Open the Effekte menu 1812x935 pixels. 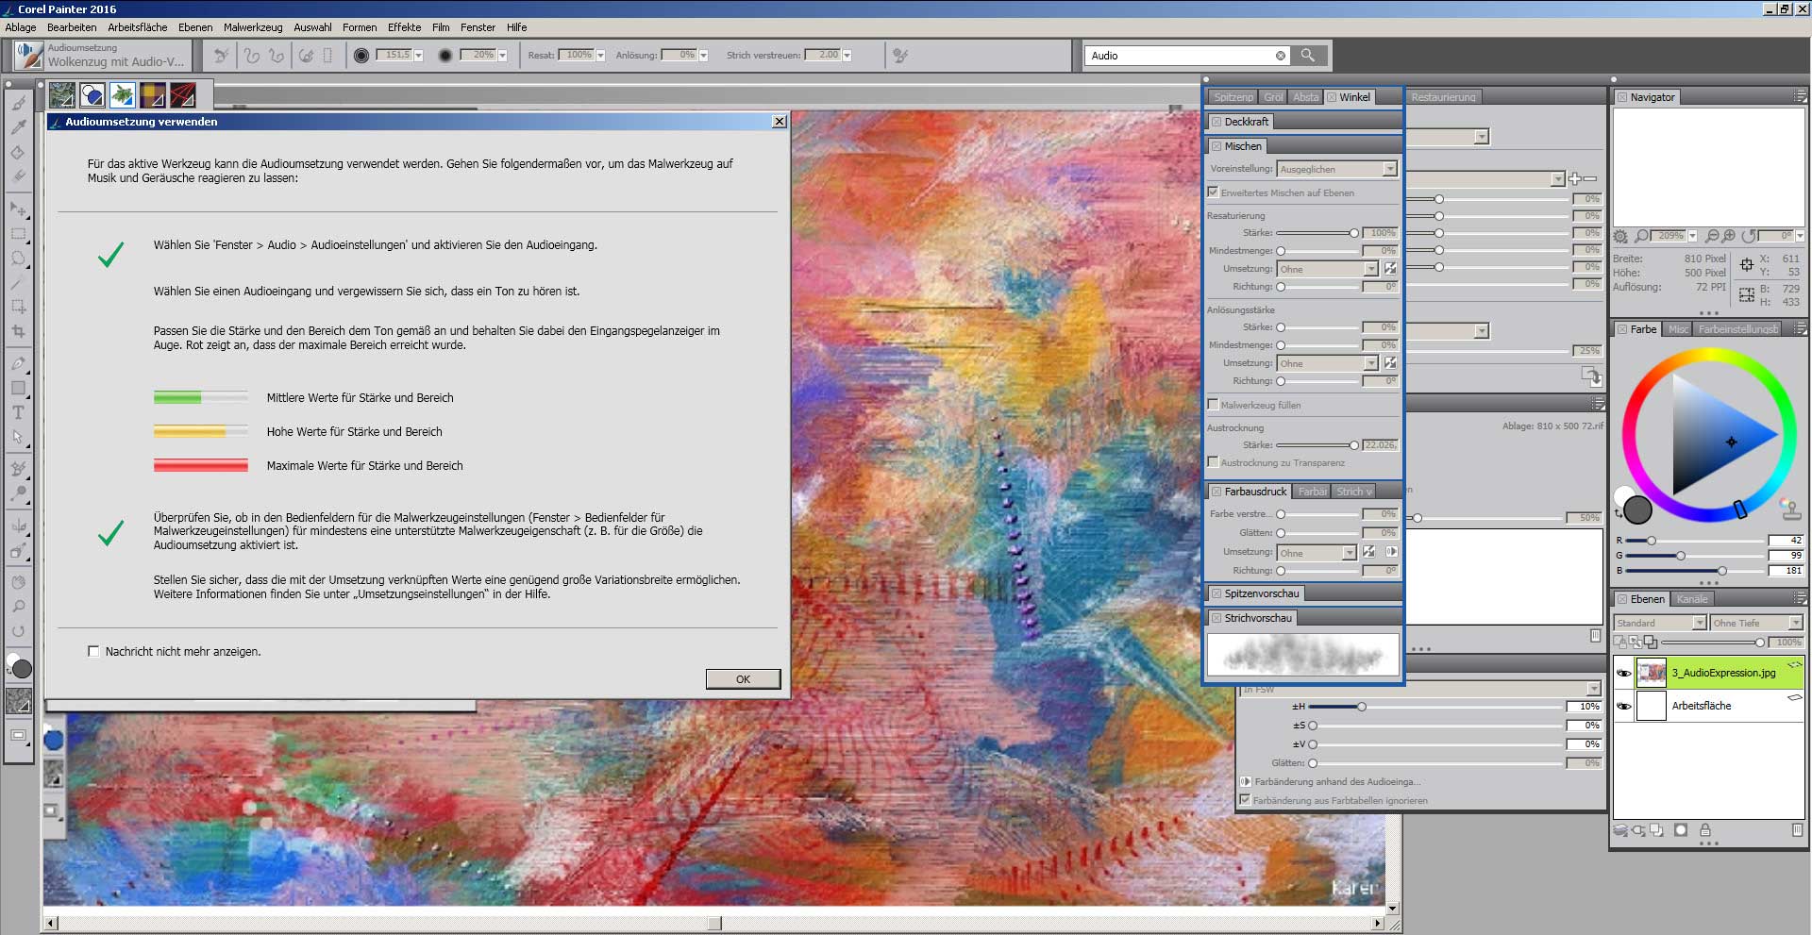[404, 27]
